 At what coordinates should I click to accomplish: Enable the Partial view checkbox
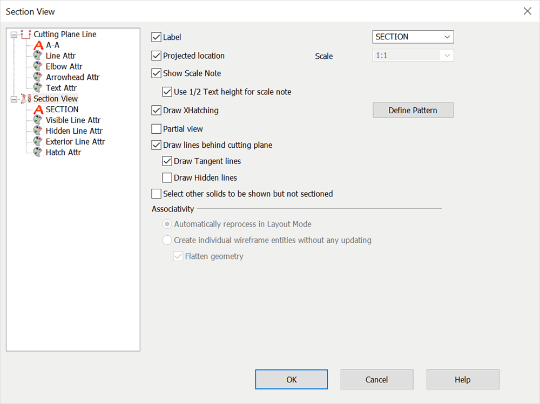[x=155, y=129]
